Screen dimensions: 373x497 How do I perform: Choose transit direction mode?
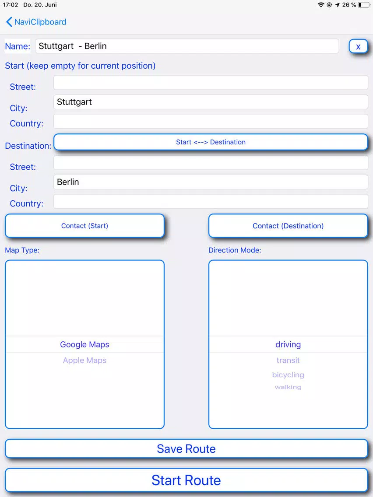(288, 360)
